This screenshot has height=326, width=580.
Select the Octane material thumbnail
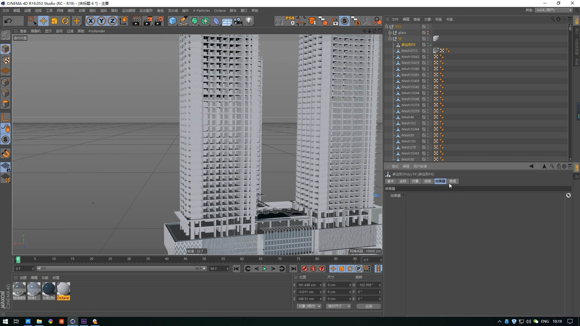(63, 289)
